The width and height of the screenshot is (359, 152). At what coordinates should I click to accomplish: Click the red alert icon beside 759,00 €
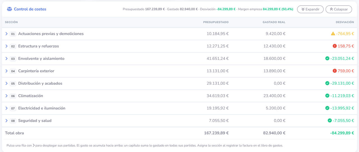335,71
